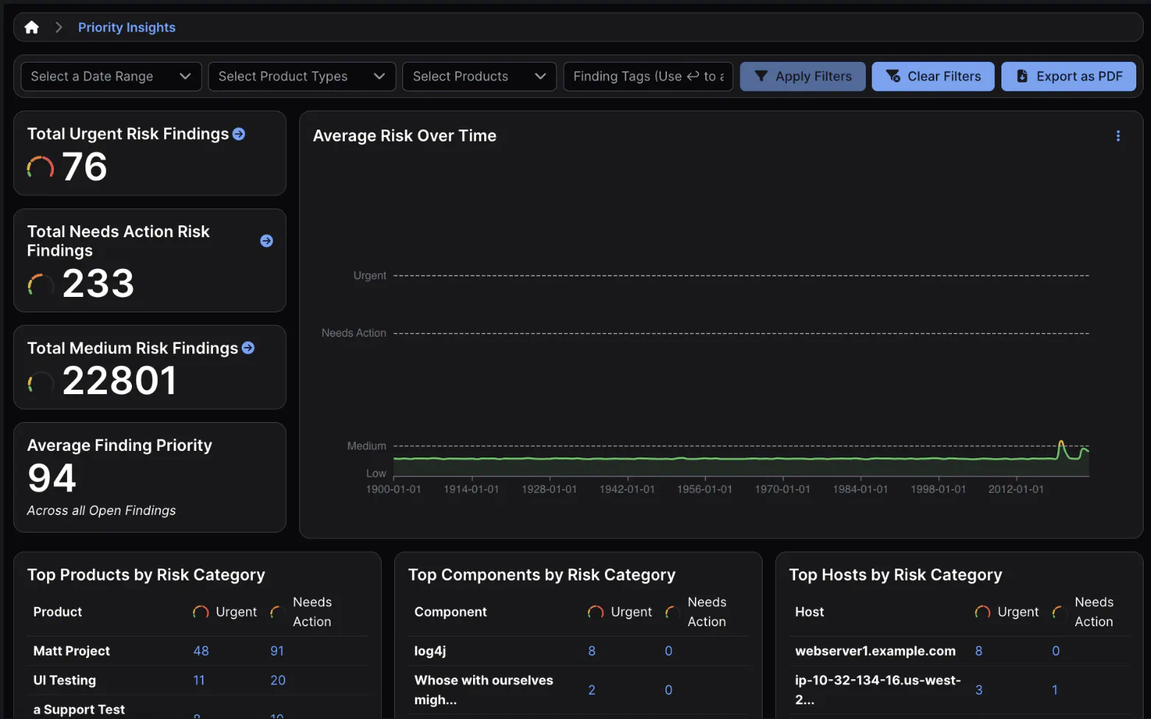Expand the Select a Date Range dropdown
The image size is (1151, 719).
111,77
